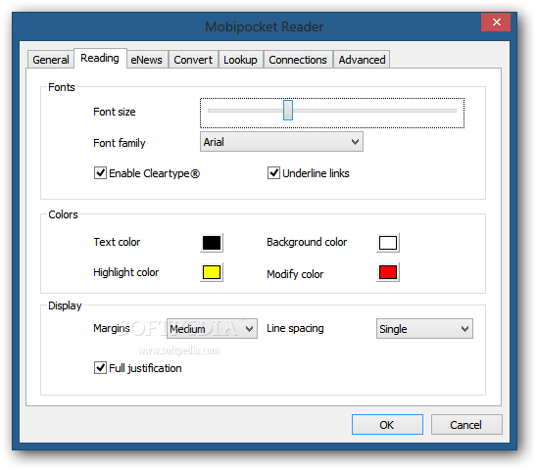This screenshot has height=470, width=537.
Task: Click the Line spacing label
Action: click(295, 328)
